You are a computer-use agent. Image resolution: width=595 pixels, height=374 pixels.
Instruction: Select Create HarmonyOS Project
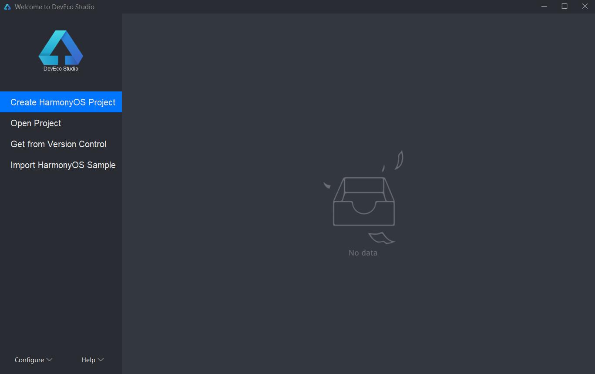click(x=61, y=102)
